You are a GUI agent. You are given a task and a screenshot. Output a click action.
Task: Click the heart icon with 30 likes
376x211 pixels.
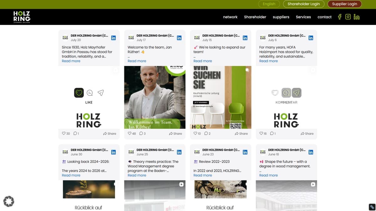(x=64, y=133)
